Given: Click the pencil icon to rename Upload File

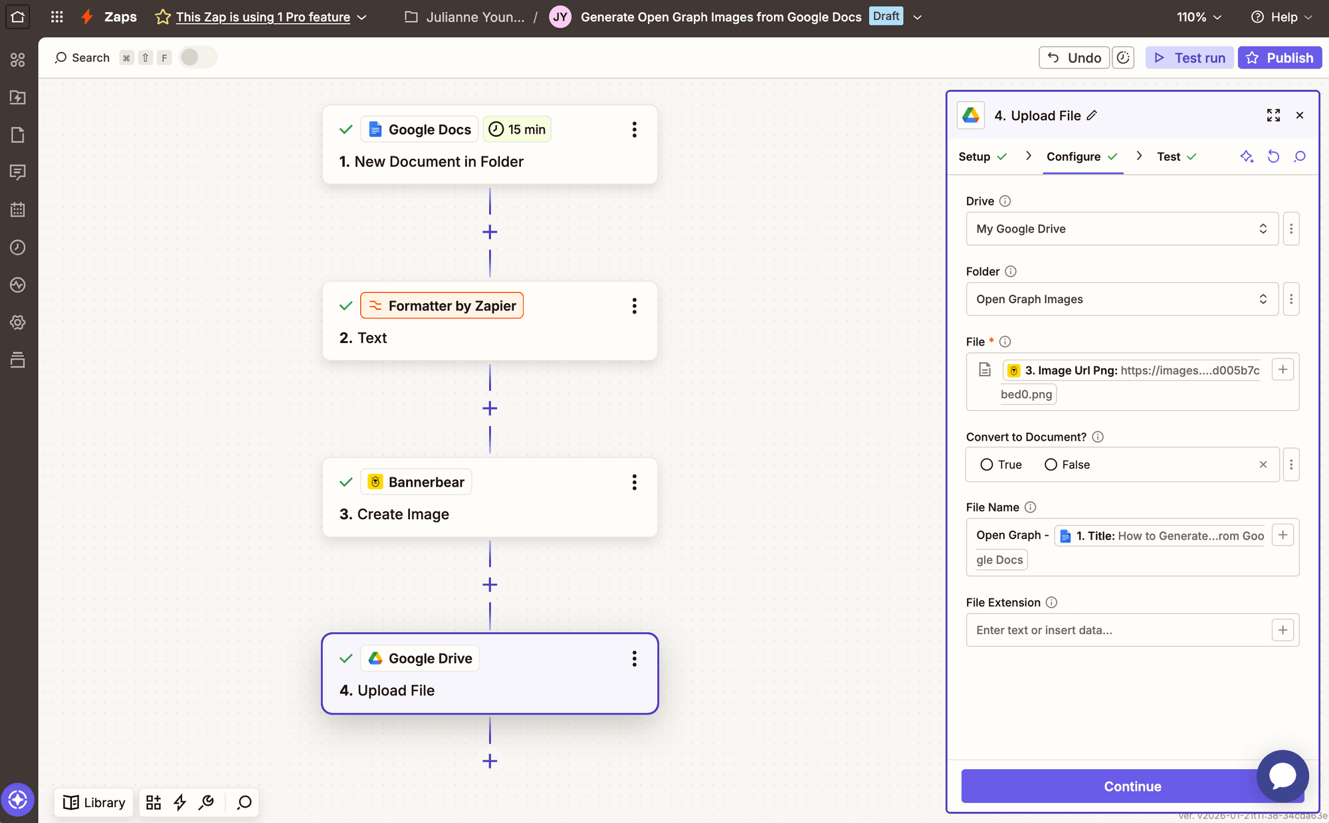Looking at the screenshot, I should pos(1092,116).
